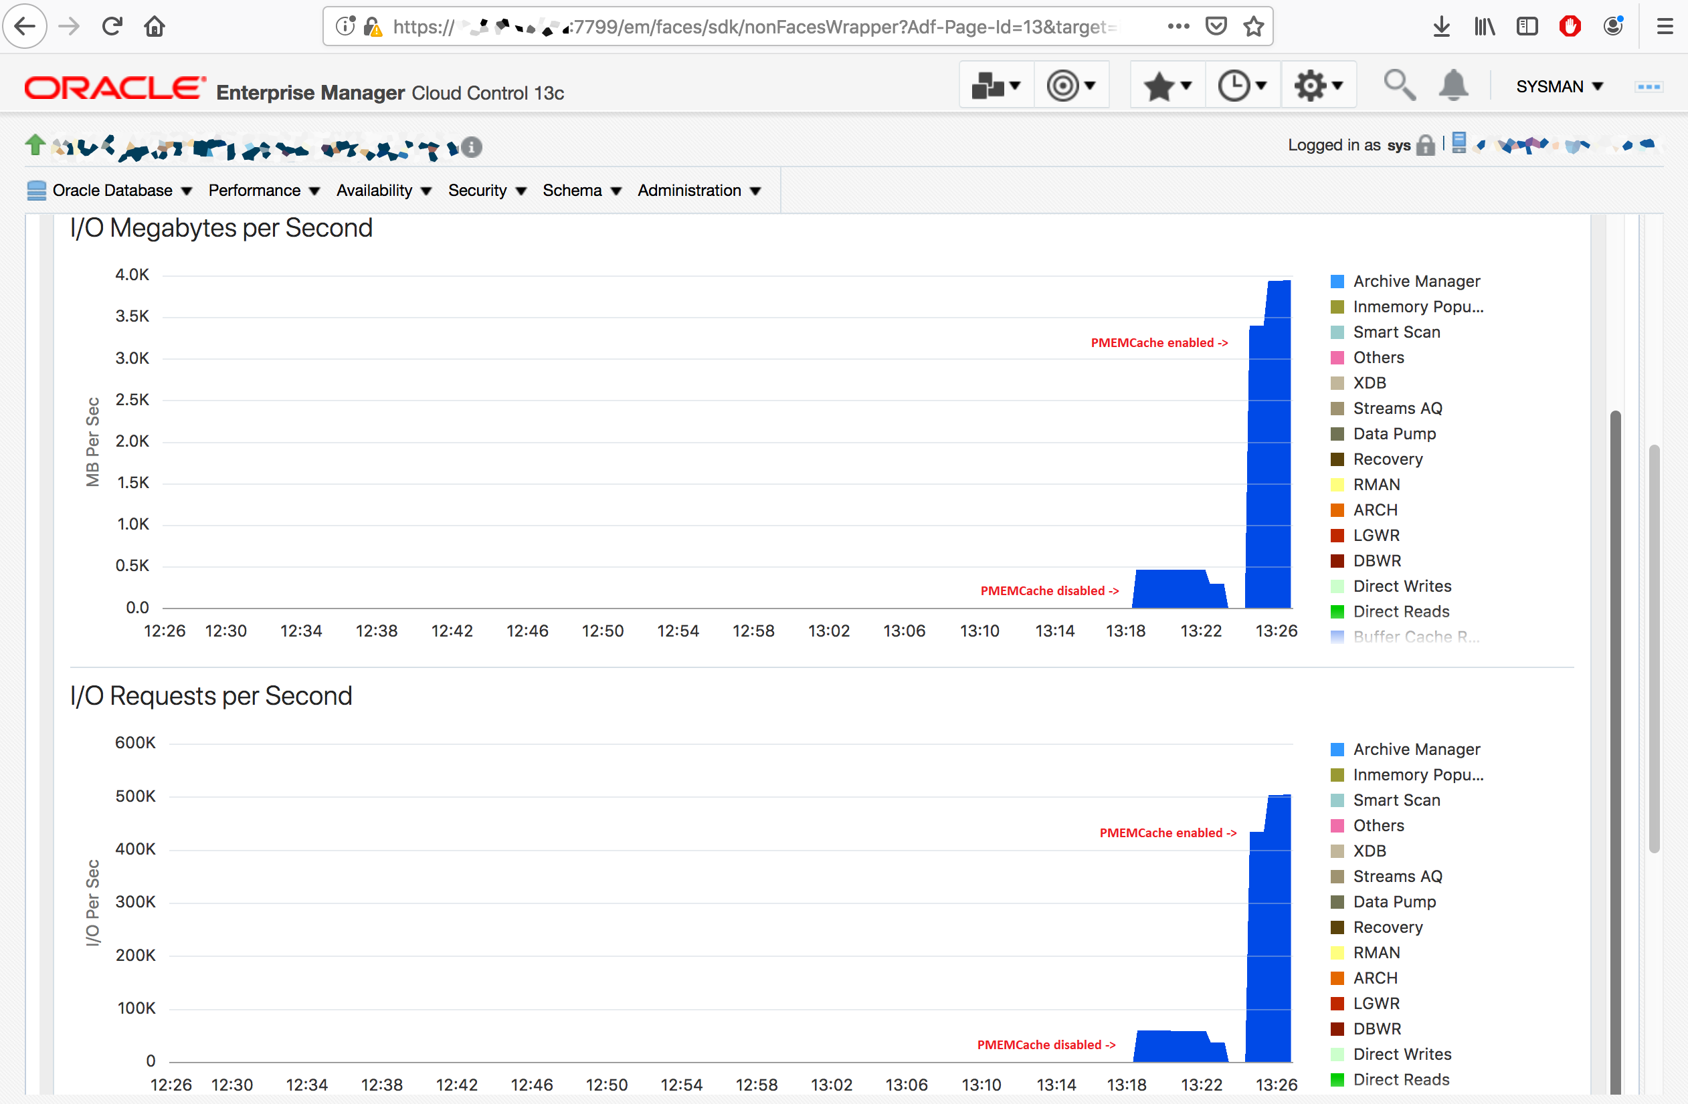
Task: Click the login lock icon beside sys
Action: click(1425, 145)
